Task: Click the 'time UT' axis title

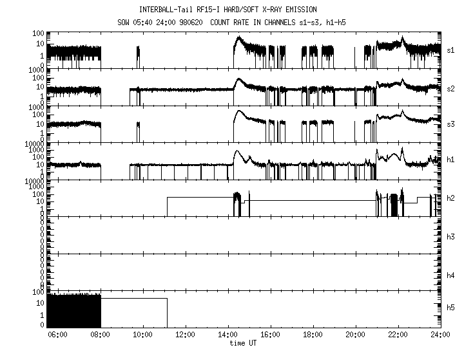Action: 244,344
